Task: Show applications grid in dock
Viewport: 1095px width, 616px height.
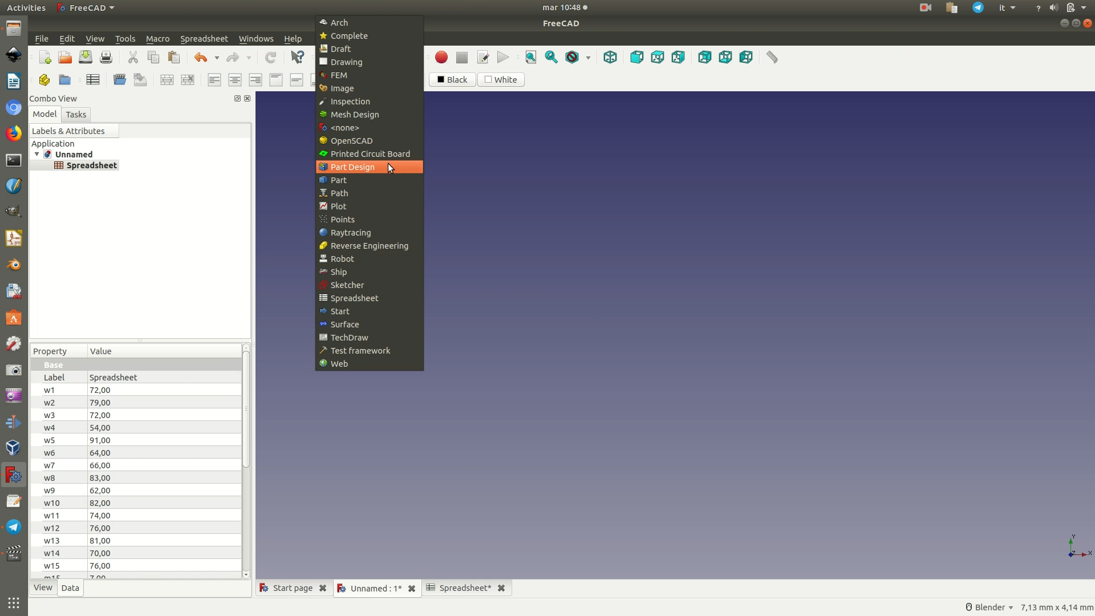Action: [x=14, y=603]
